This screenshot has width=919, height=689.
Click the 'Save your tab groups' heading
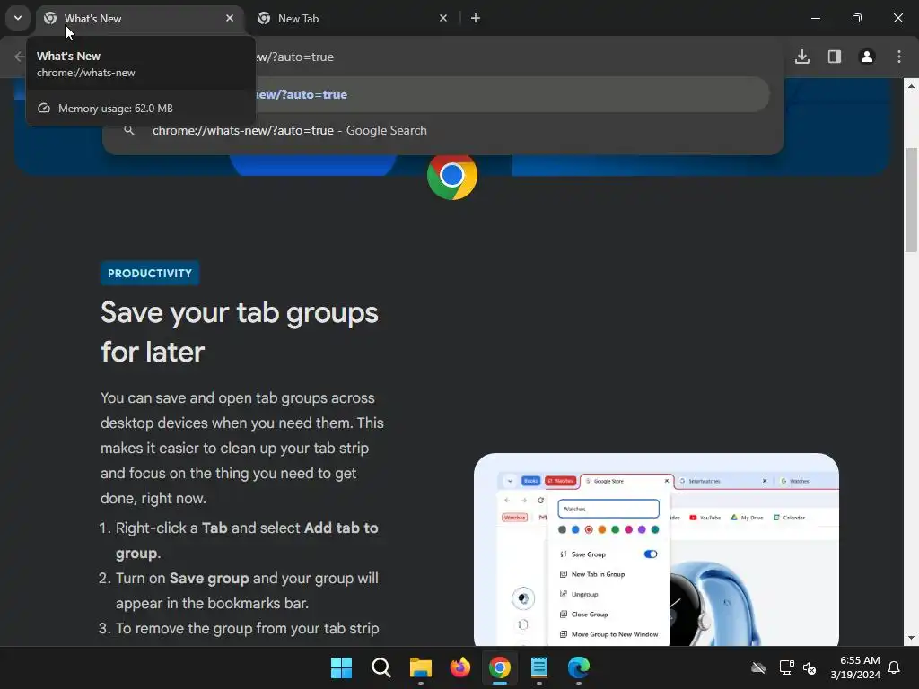click(x=240, y=332)
